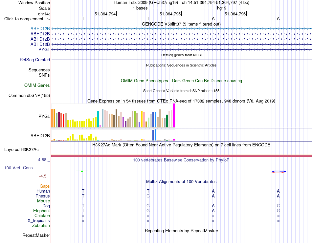Click the GTEx Gene Expression track title
This screenshot has height=243, width=312.
(181, 101)
